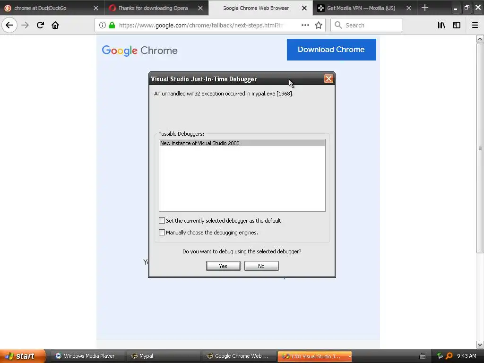484x363 pixels.
Task: Switch to Mypal taskbar item
Action: coord(163,356)
